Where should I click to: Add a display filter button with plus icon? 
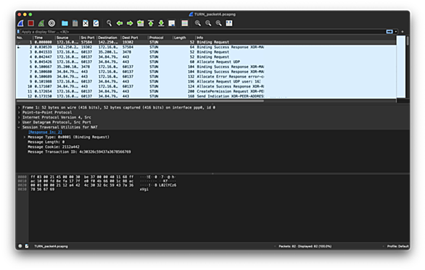(403, 32)
